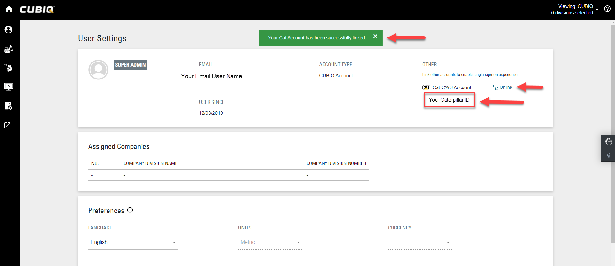The height and width of the screenshot is (266, 615).
Task: Open the Currency dropdown
Action: click(420, 242)
